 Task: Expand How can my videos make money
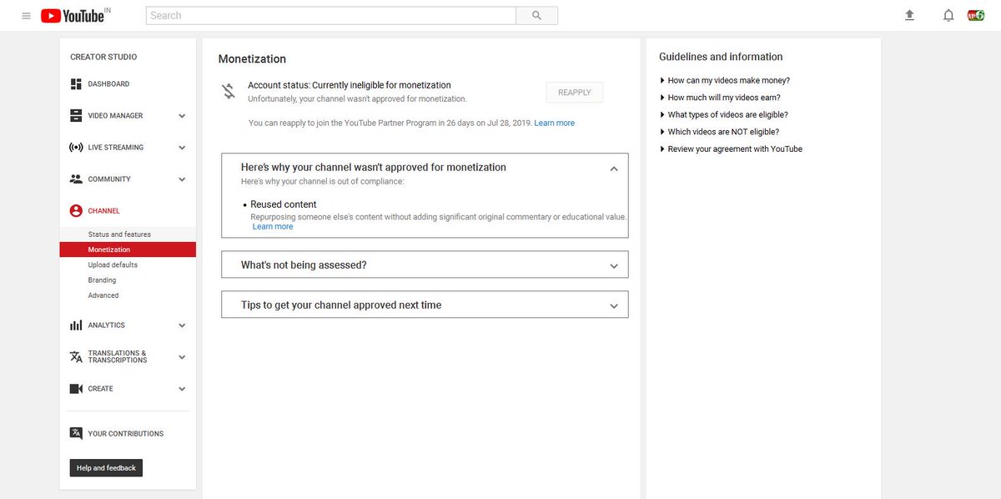[x=724, y=81]
